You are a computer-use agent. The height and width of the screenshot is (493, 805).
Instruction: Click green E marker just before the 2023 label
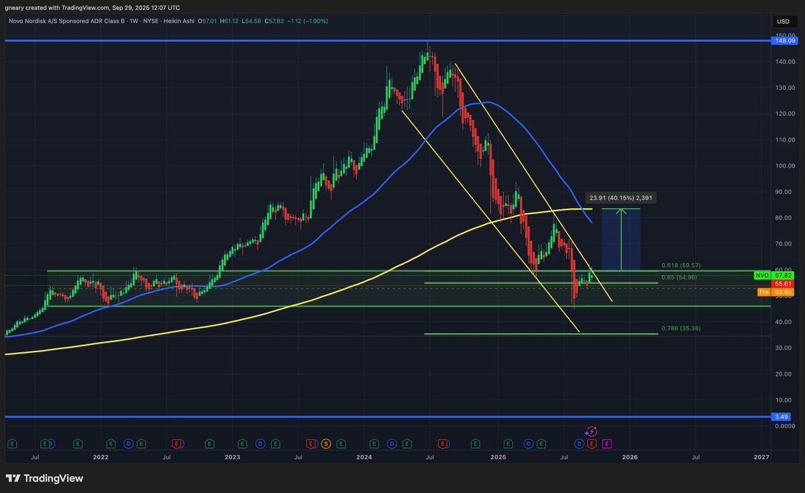point(209,444)
